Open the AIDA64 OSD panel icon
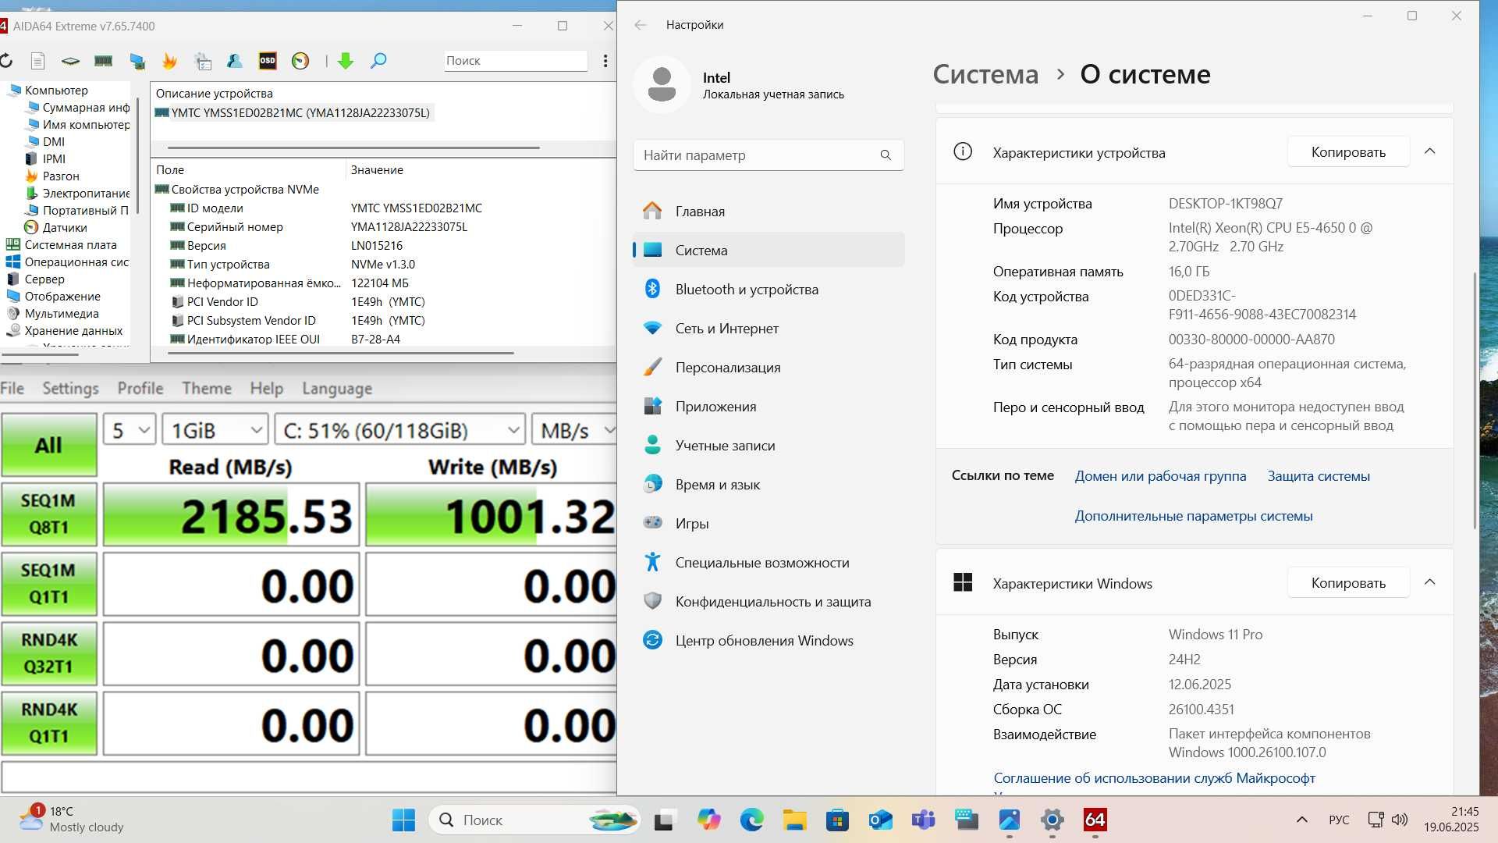This screenshot has height=843, width=1498. click(x=268, y=61)
